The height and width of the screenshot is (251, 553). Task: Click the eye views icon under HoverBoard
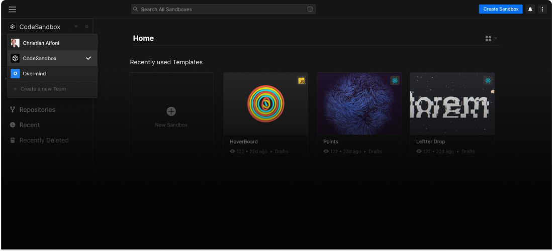[232, 152]
